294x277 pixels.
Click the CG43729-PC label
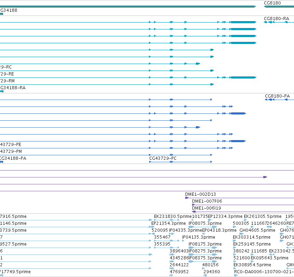click(163, 158)
